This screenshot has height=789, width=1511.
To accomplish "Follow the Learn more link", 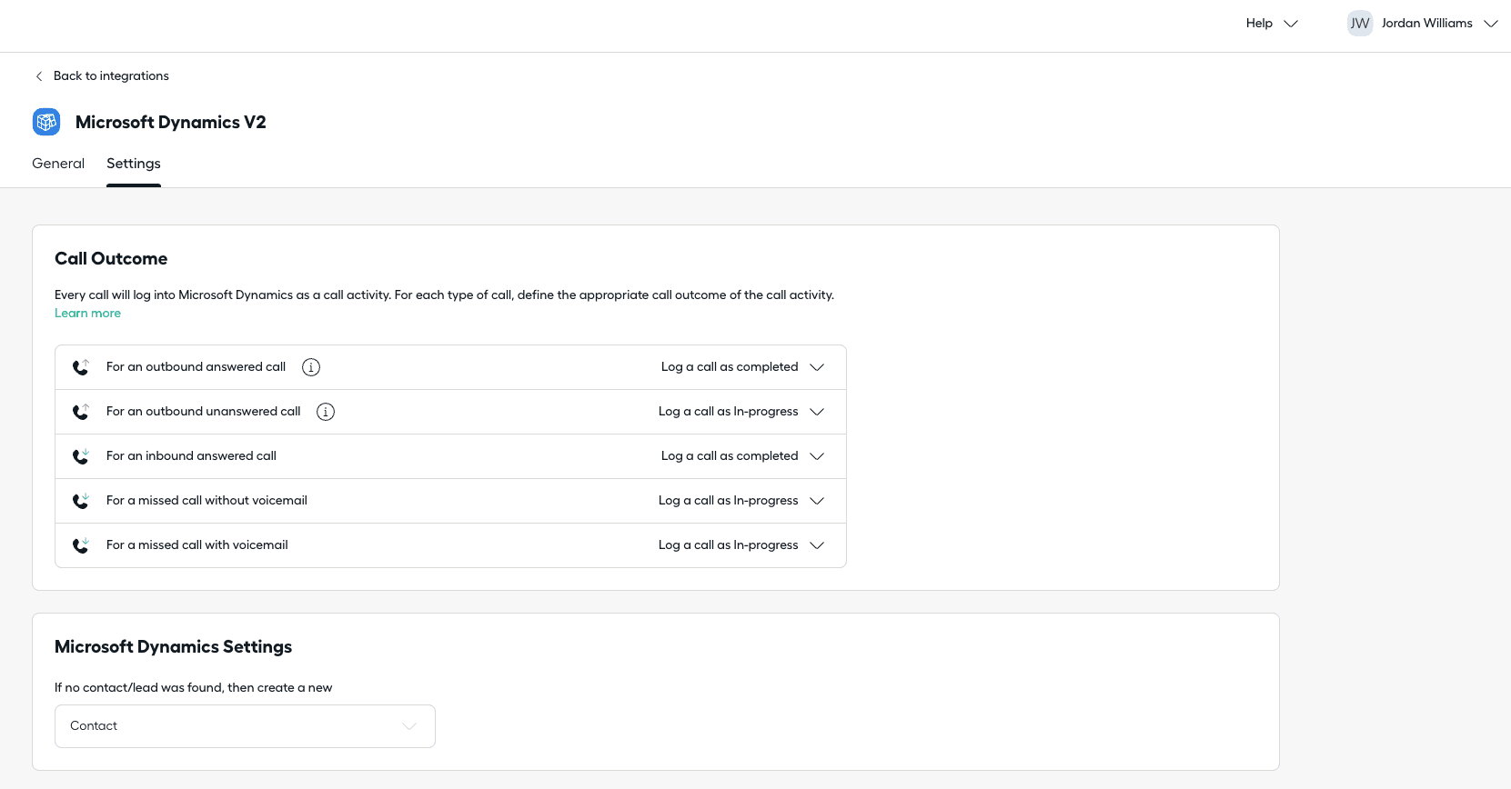I will tap(87, 314).
